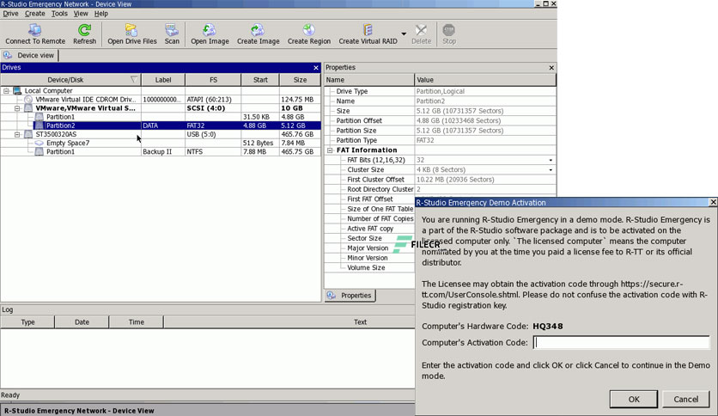Sort by the Device/Disk column header

pyautogui.click(x=70, y=80)
